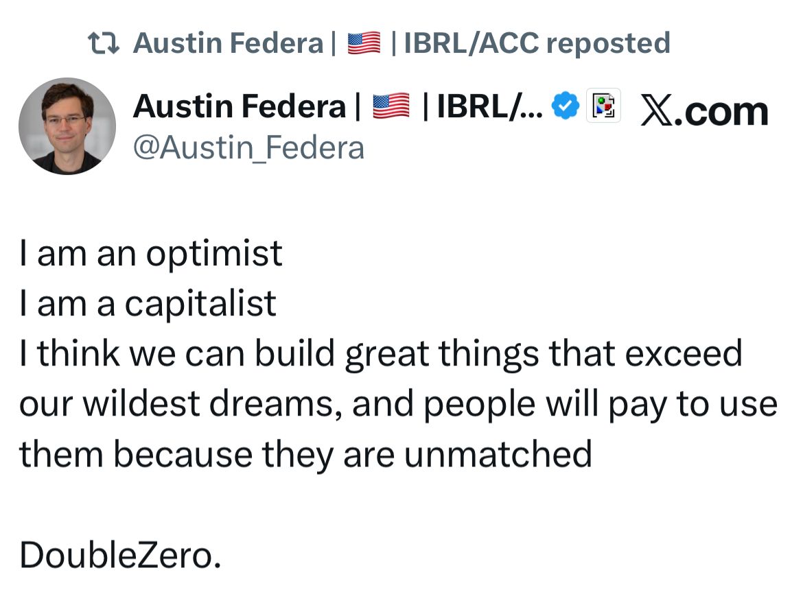Click the line starting "I think we can build"
Image resolution: width=803 pixels, height=605 pixels.
[381, 354]
